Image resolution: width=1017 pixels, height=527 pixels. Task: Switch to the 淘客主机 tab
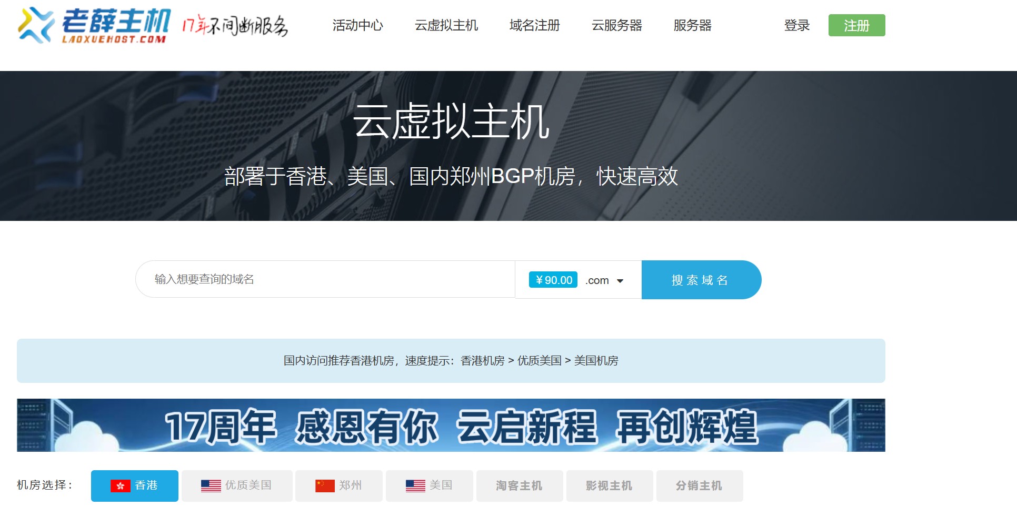pyautogui.click(x=519, y=486)
